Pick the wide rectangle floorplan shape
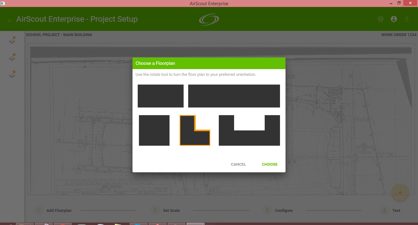The height and width of the screenshot is (225, 418). tap(234, 96)
